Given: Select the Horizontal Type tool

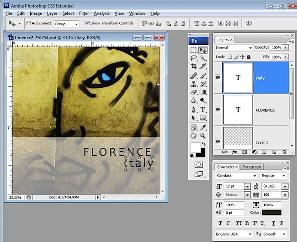Looking at the screenshot, I should [x=202, y=110].
